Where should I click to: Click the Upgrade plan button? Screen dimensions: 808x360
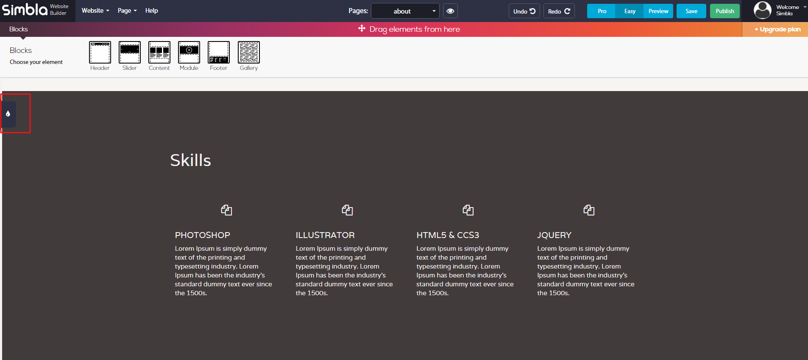(775, 29)
